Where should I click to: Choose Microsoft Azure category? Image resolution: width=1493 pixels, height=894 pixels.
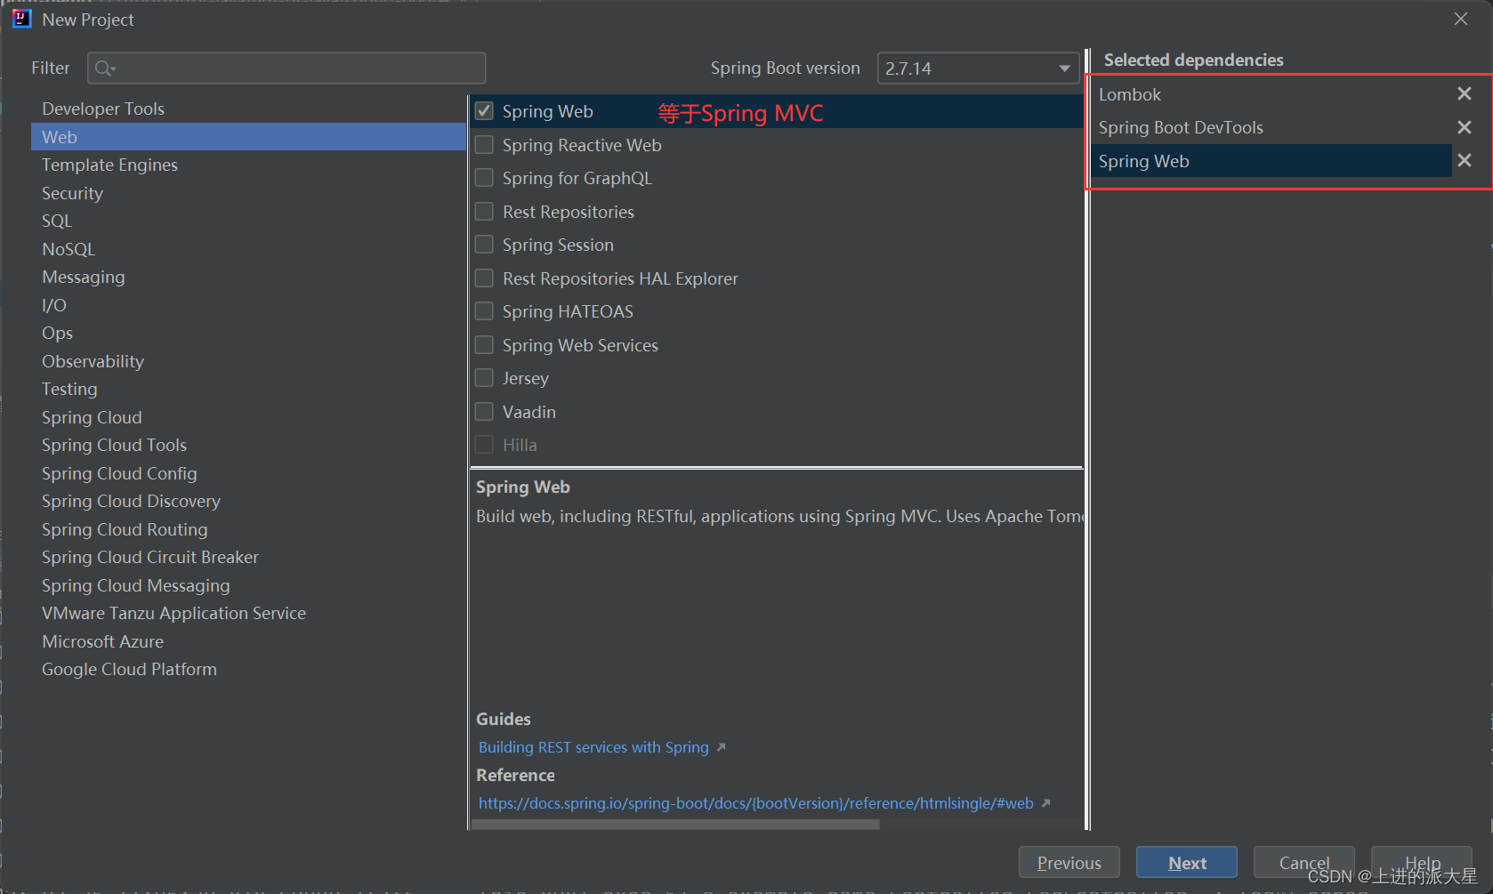tap(248, 641)
